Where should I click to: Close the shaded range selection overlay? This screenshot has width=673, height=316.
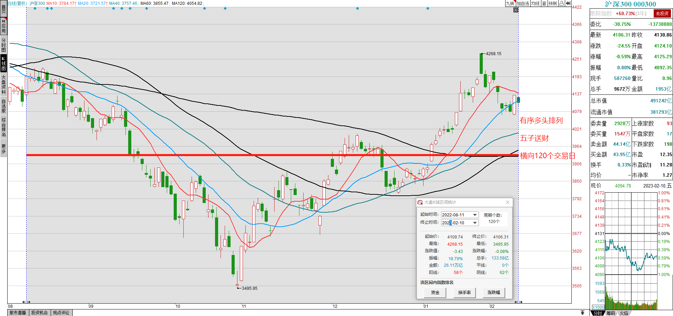[x=516, y=10]
